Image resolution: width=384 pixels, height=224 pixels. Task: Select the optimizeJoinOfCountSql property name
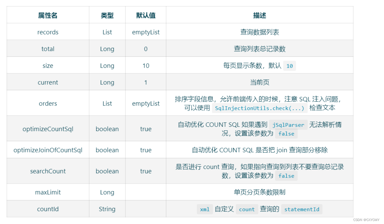48,150
